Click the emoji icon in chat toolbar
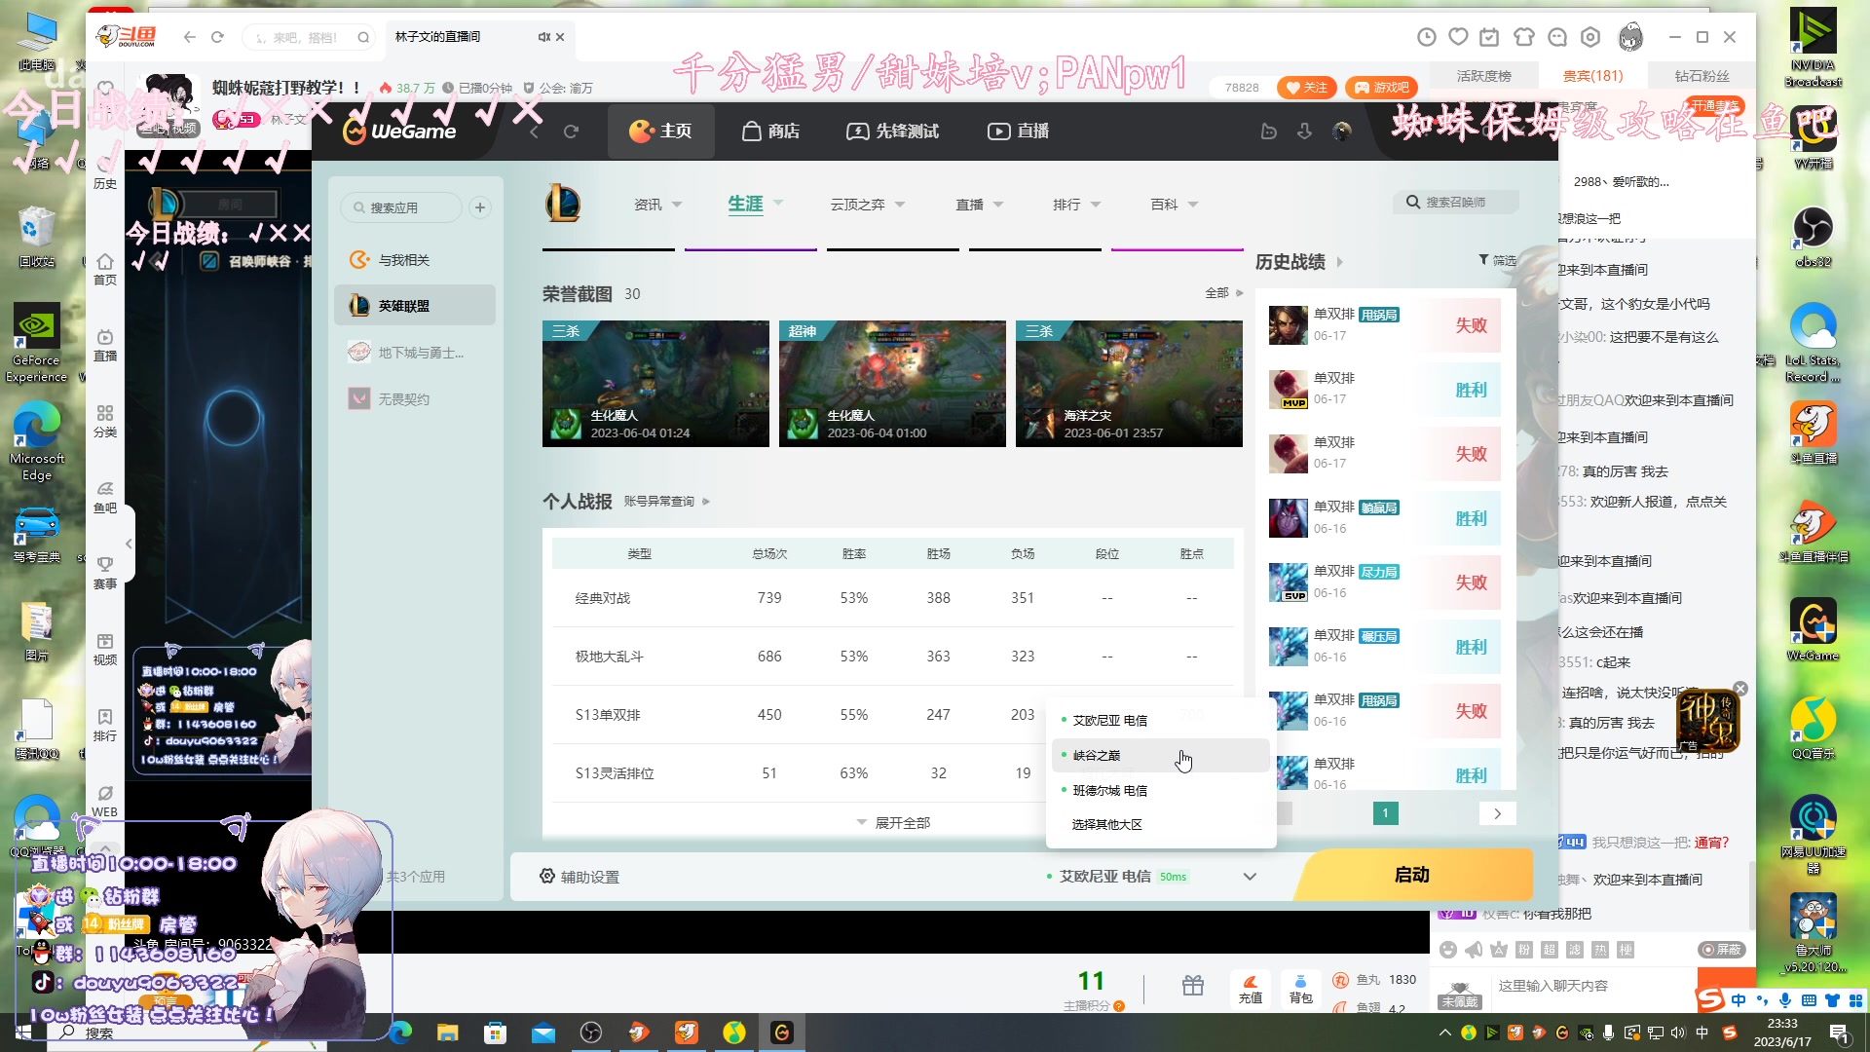This screenshot has height=1052, width=1870. 1448,950
